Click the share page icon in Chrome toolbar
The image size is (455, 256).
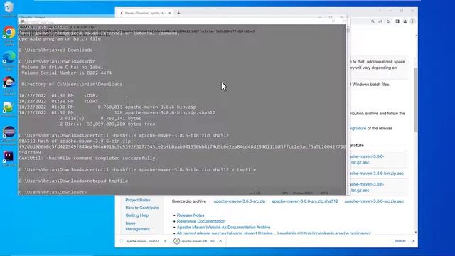(380, 21)
